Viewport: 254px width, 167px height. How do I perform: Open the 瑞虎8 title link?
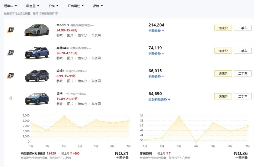61,71
